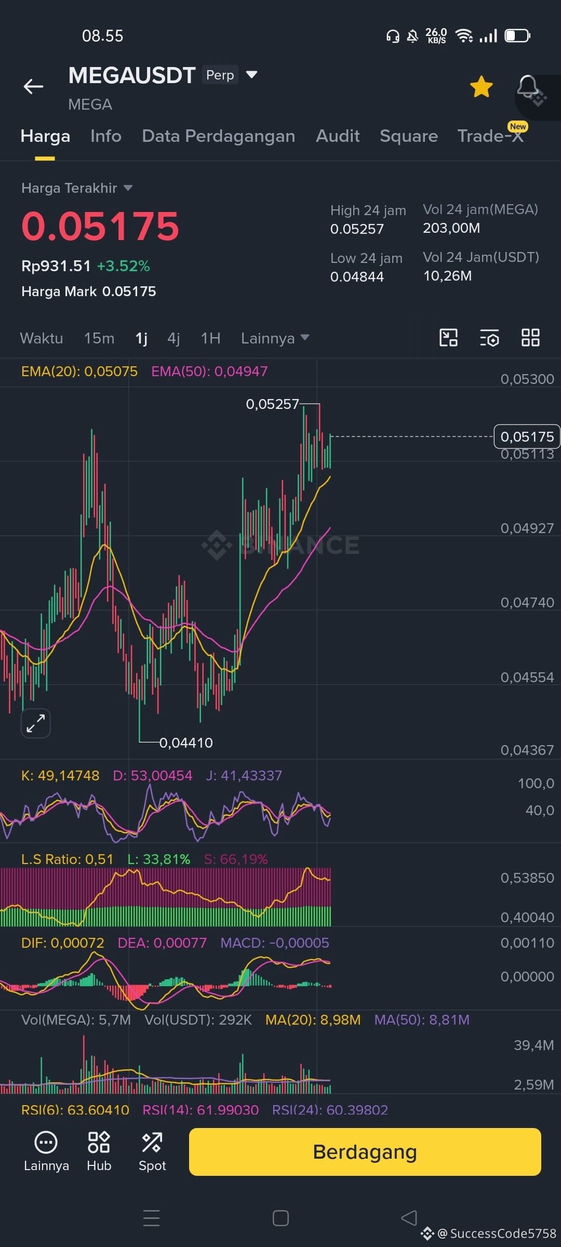Screen dimensions: 561x1247
Task: Select the 4j chart interval
Action: point(174,338)
